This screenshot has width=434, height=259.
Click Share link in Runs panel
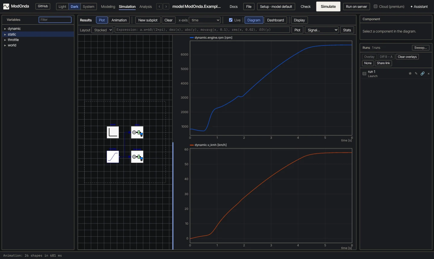[x=383, y=63]
